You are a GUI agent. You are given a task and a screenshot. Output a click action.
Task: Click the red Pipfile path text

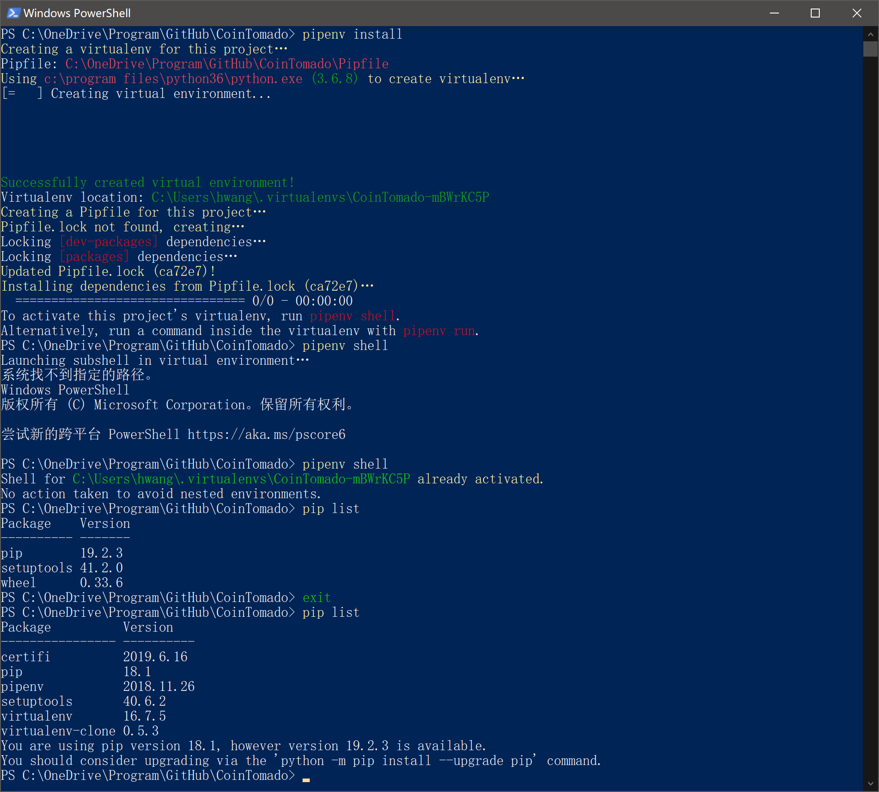click(227, 64)
